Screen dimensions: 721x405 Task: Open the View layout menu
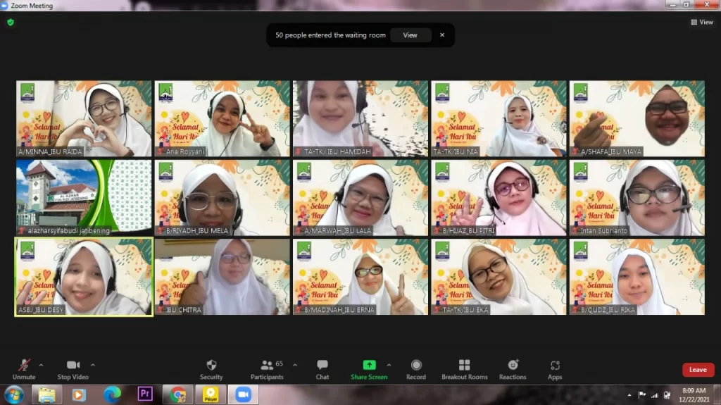coord(702,22)
